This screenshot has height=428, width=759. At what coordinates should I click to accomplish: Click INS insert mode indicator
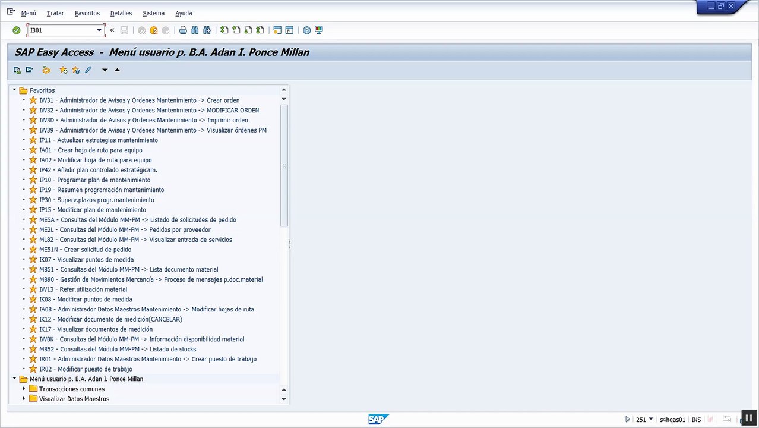[696, 420]
